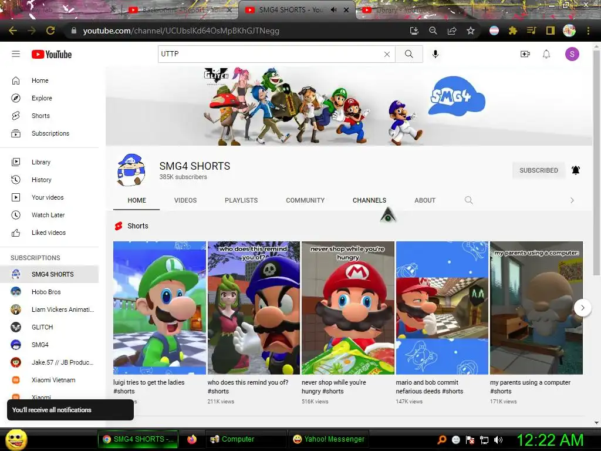Screen dimensions: 601x451
Task: Toggle the browser side panel icon
Action: [551, 31]
